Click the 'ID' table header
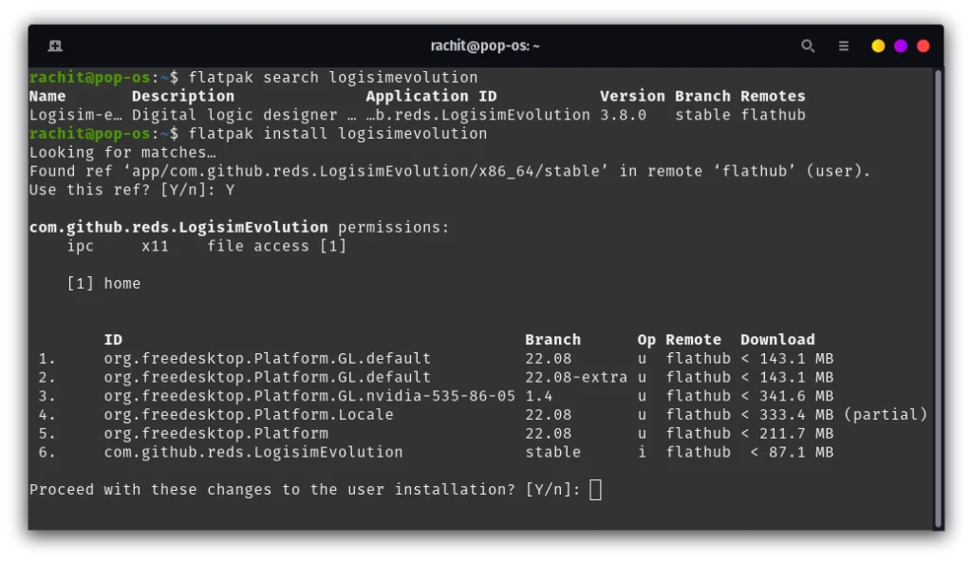The image size is (972, 562). [x=113, y=340]
